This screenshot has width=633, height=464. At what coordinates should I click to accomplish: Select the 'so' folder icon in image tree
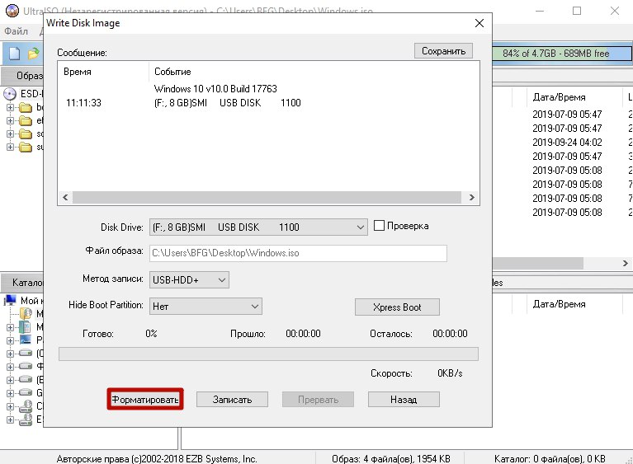(26, 134)
